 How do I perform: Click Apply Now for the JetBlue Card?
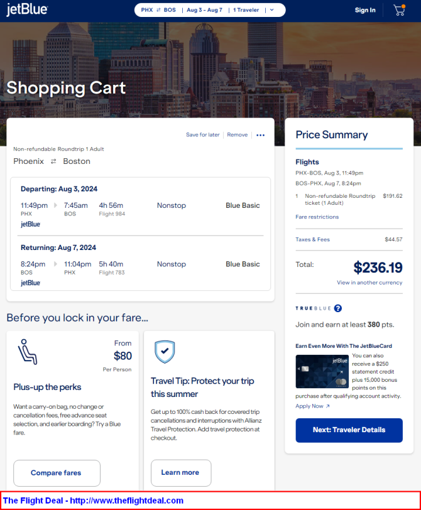(312, 406)
